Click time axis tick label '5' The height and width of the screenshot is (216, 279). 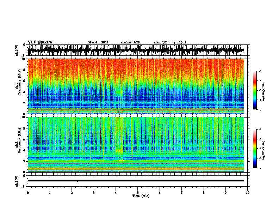(138, 193)
